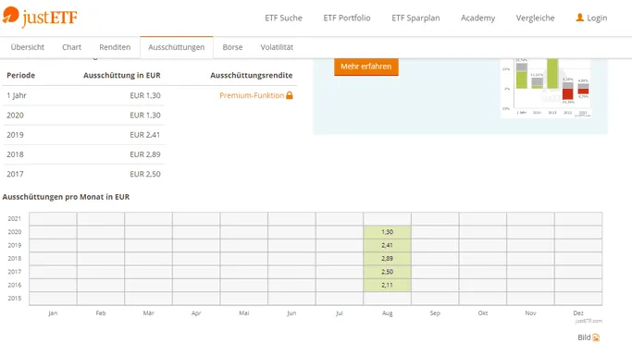Select the Ausschüttungen tab
632x355 pixels.
pos(177,47)
